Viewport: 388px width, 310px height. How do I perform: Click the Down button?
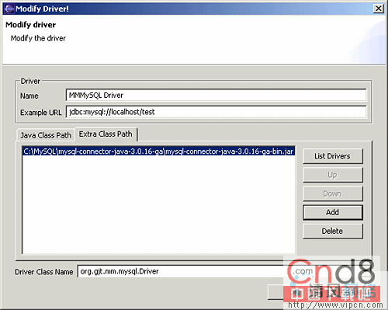(333, 193)
